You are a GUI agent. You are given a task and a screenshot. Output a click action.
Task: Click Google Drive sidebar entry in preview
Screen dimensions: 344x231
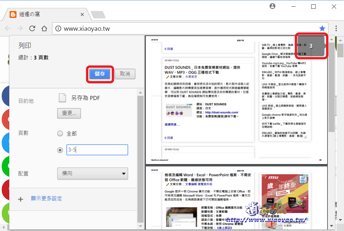point(284,56)
